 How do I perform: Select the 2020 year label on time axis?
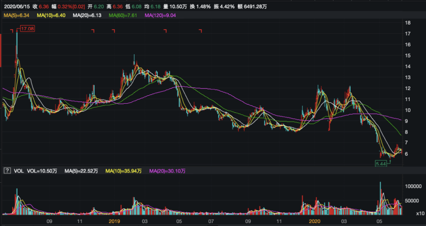pos(315,221)
